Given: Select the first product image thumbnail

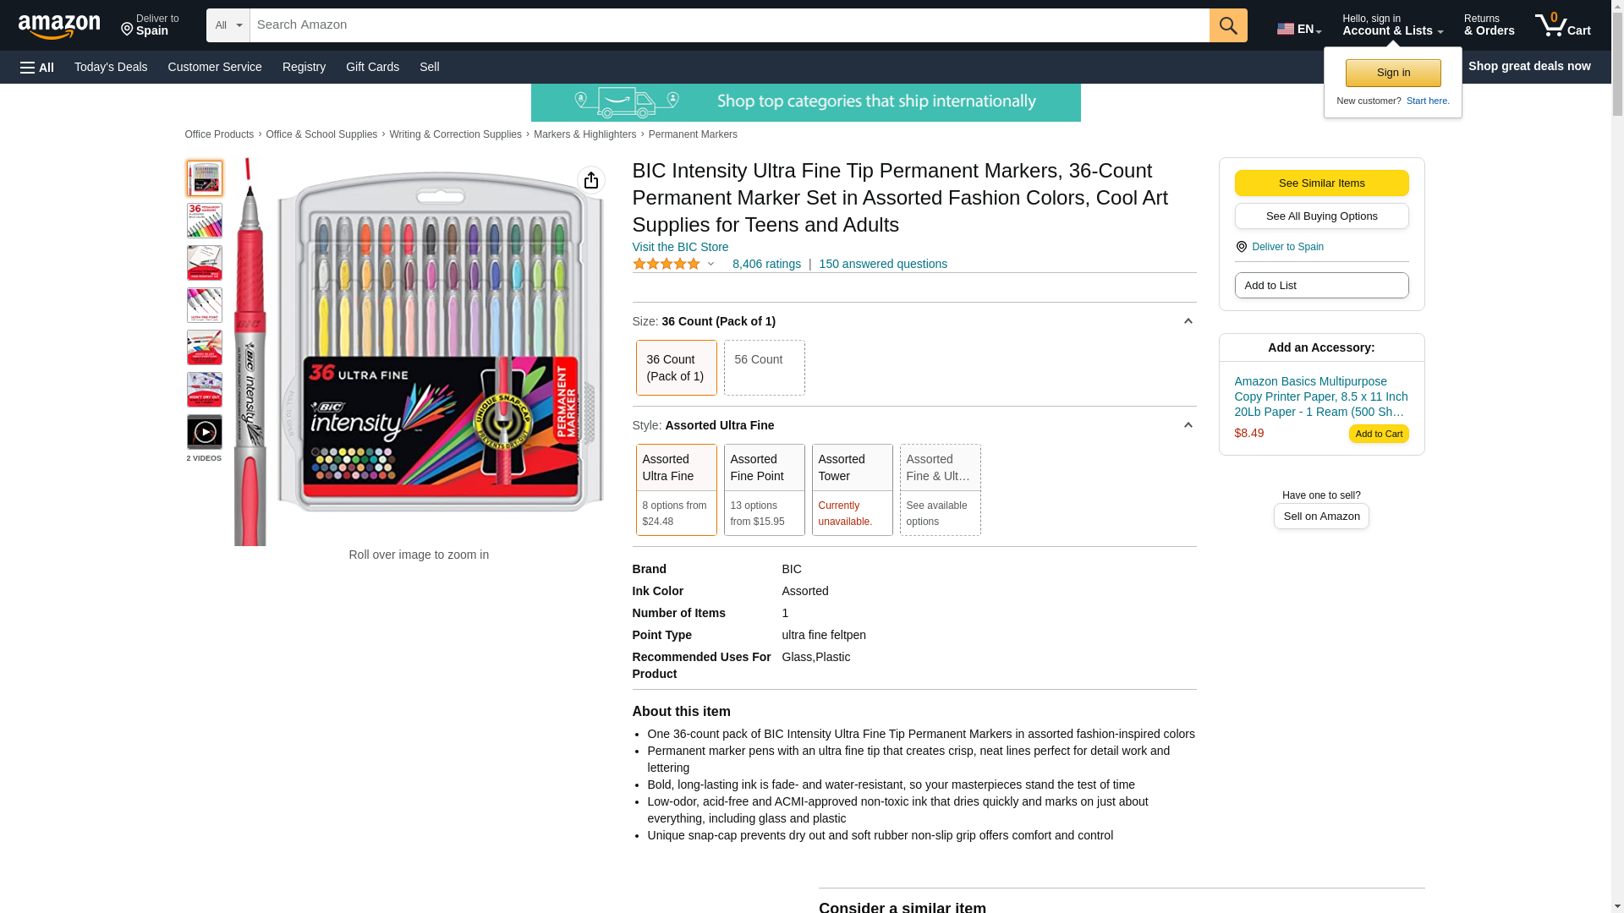Looking at the screenshot, I should coord(205,179).
